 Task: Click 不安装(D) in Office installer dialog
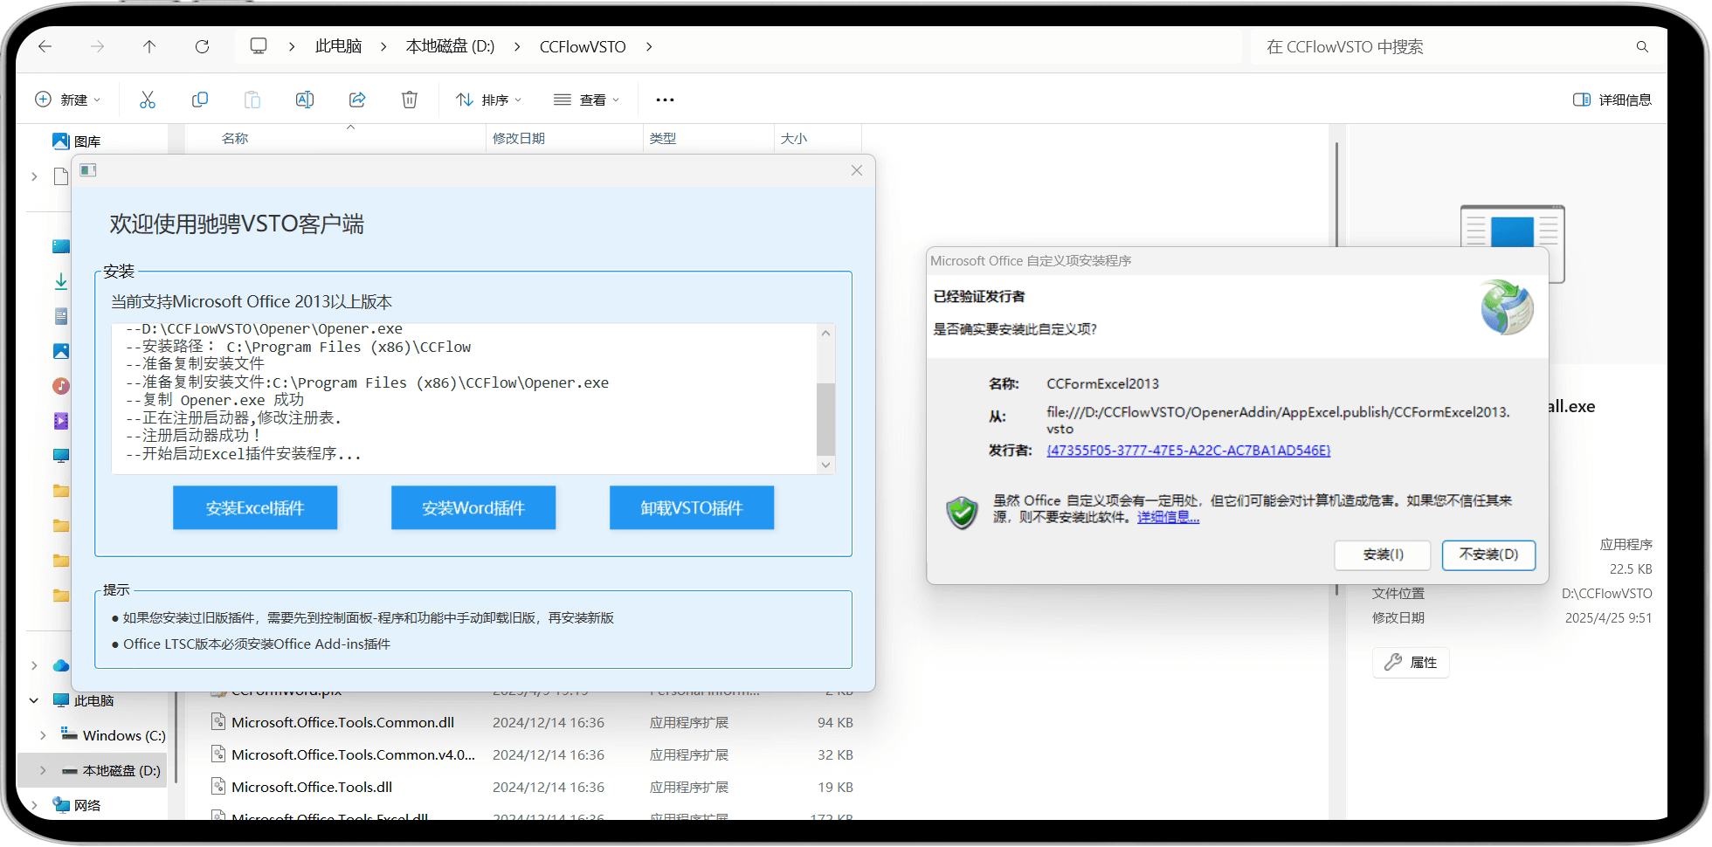(x=1488, y=554)
